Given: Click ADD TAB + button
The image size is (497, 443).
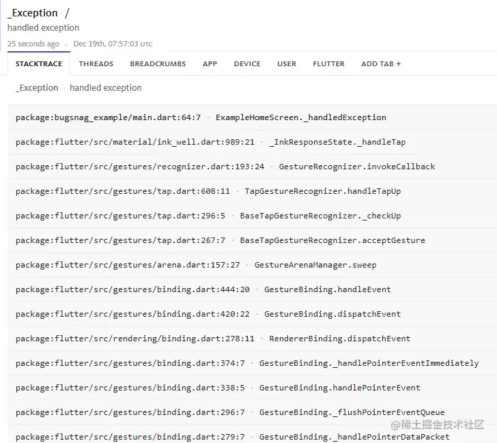Looking at the screenshot, I should pos(381,63).
